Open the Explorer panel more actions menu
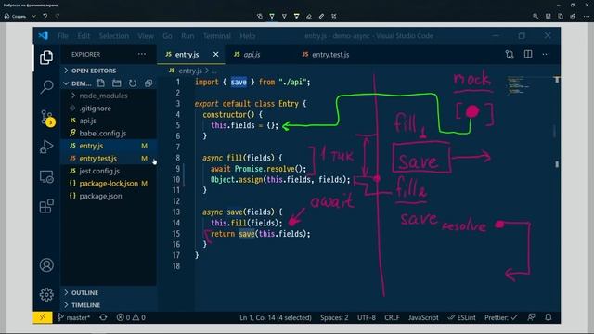Image resolution: width=594 pixels, height=334 pixels. tap(142, 54)
